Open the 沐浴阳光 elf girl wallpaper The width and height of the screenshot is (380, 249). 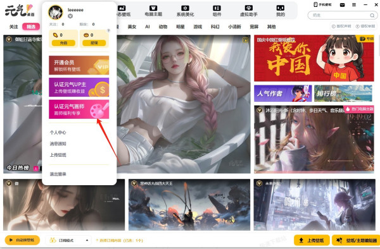(x=314, y=139)
